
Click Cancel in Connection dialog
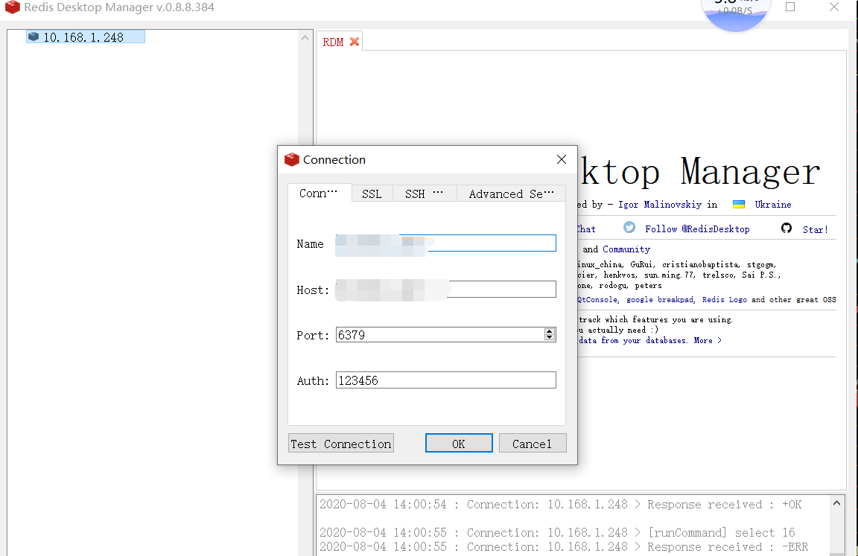pyautogui.click(x=532, y=444)
